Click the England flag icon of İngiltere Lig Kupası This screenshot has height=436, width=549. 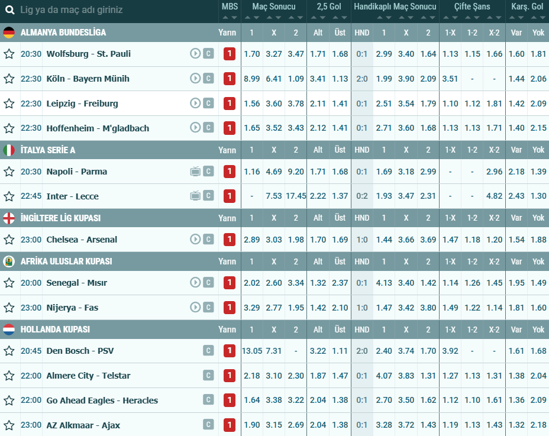(9, 218)
